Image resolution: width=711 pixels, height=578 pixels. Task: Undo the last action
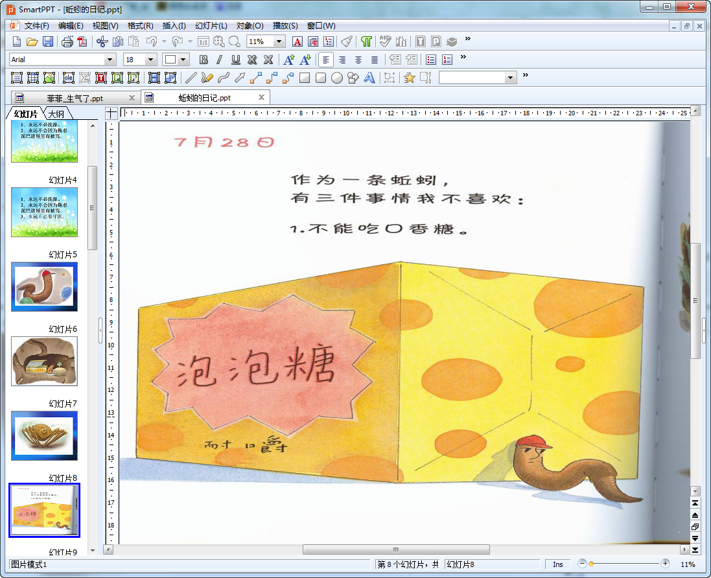point(152,41)
